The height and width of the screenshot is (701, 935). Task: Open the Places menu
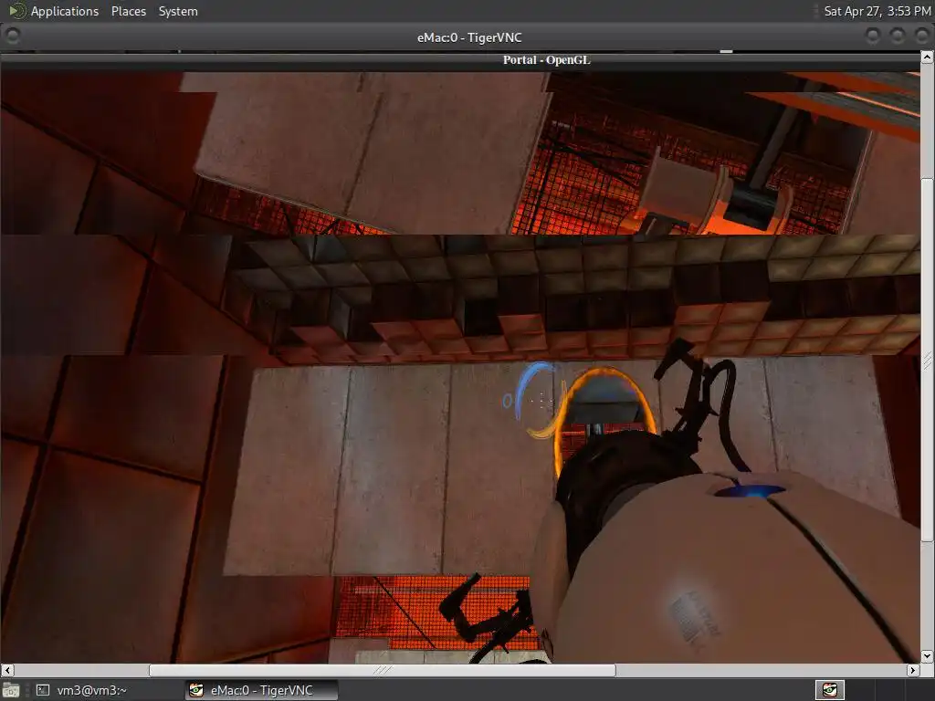pyautogui.click(x=128, y=11)
